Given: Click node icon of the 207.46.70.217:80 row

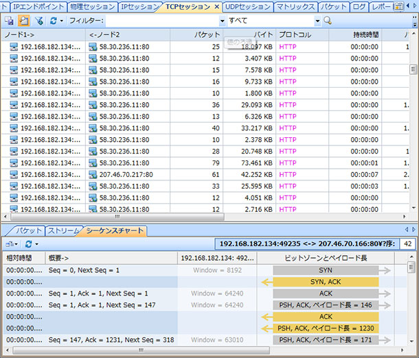Looking at the screenshot, I should point(93,174).
